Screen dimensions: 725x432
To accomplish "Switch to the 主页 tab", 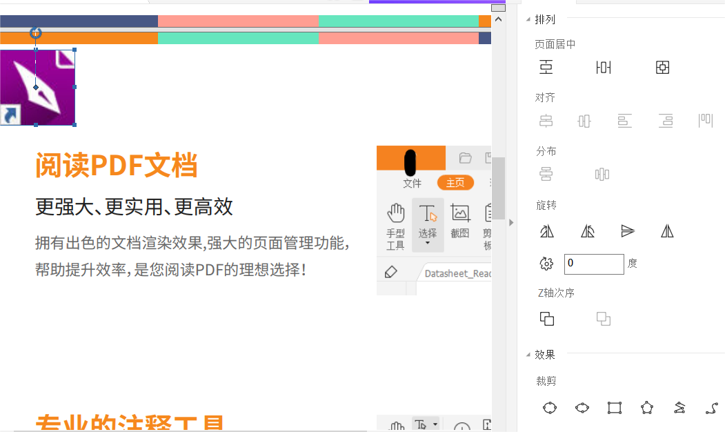I will click(455, 184).
